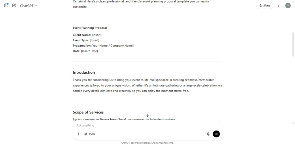Start dictation with the microphone icon

(x=208, y=134)
